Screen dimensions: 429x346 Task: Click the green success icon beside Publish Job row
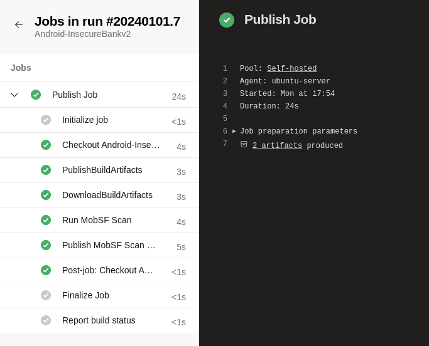(x=36, y=95)
